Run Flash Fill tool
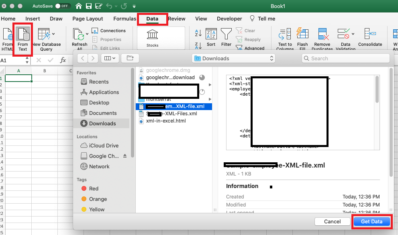 pyautogui.click(x=302, y=34)
